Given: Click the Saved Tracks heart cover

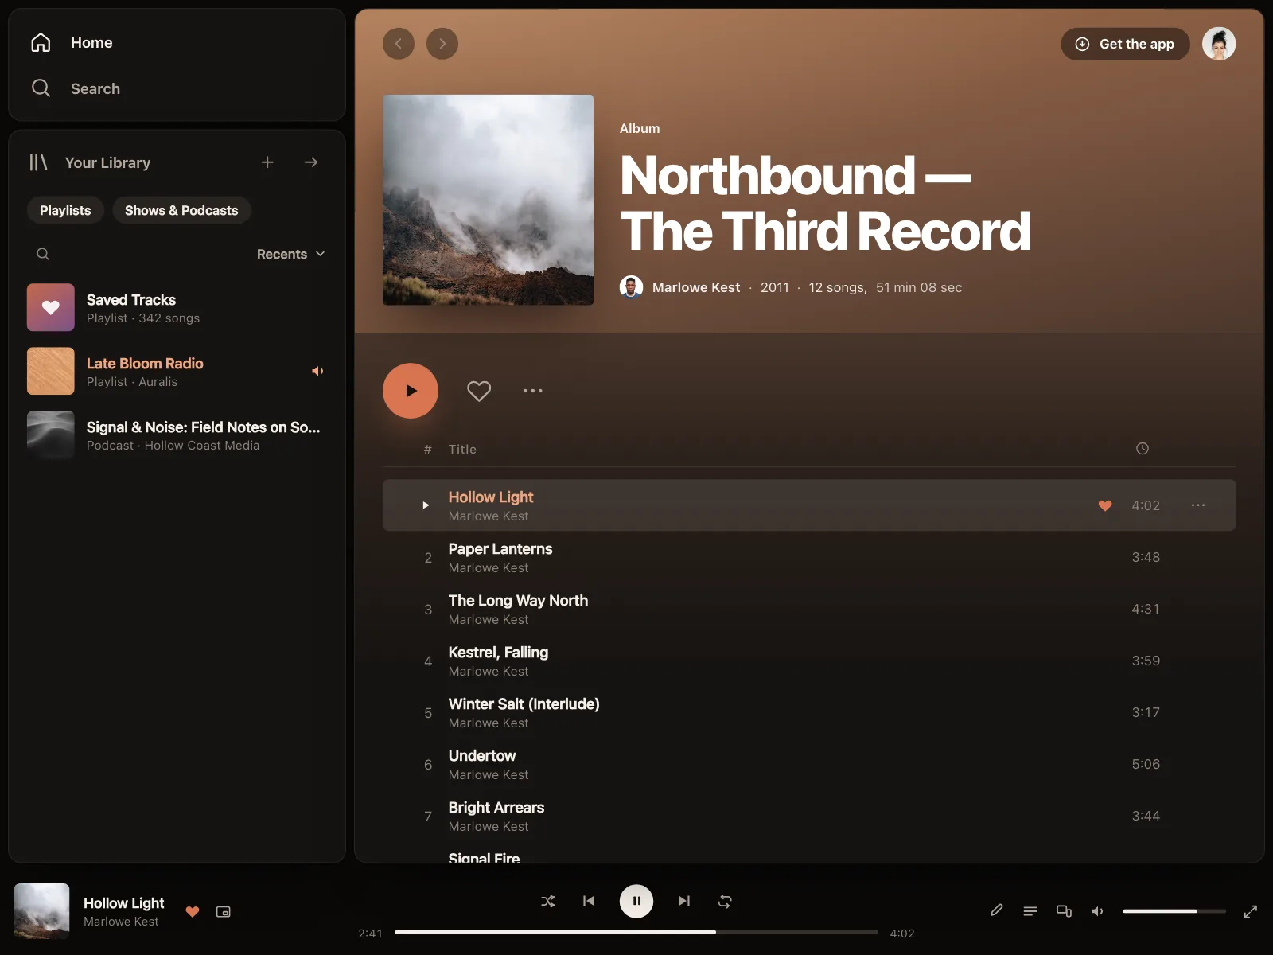Looking at the screenshot, I should click(51, 307).
